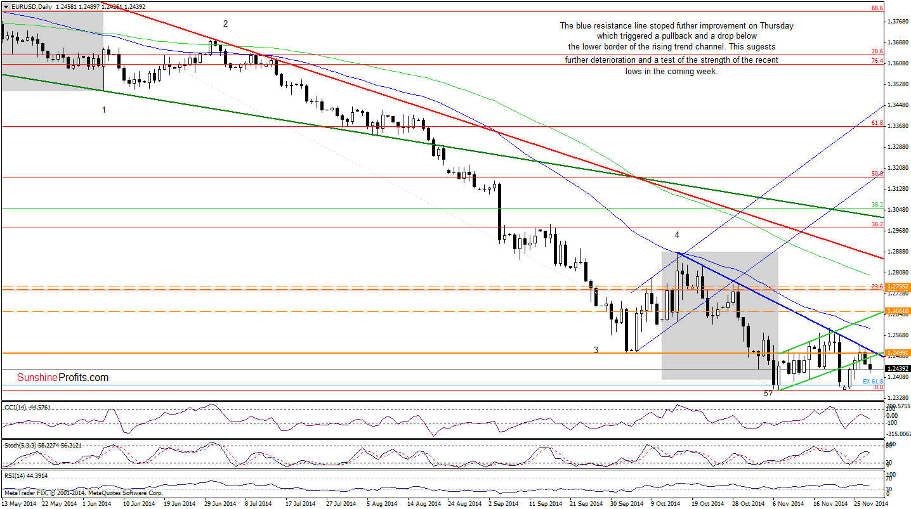Select the green 1.26610 price label
Viewport: 911px width, 509px height.
(898, 311)
